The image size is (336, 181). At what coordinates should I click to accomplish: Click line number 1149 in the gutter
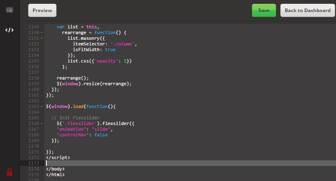pyautogui.click(x=34, y=27)
